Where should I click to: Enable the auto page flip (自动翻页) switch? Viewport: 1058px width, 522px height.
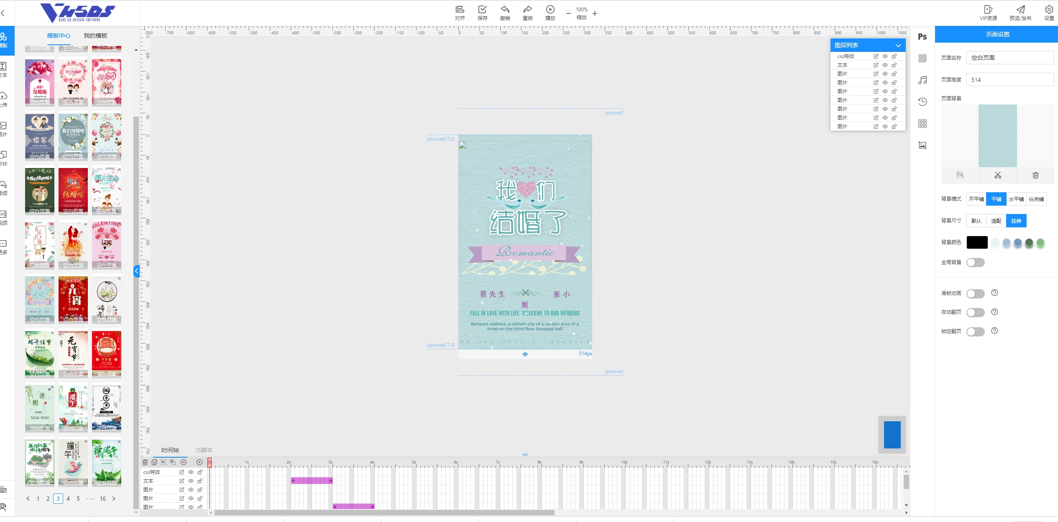click(x=975, y=312)
